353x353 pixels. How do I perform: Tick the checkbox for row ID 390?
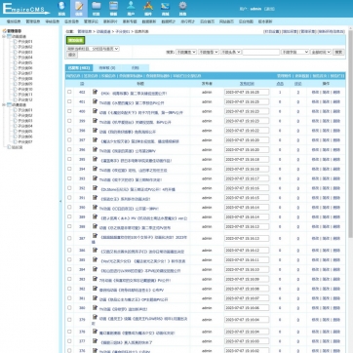click(69, 207)
